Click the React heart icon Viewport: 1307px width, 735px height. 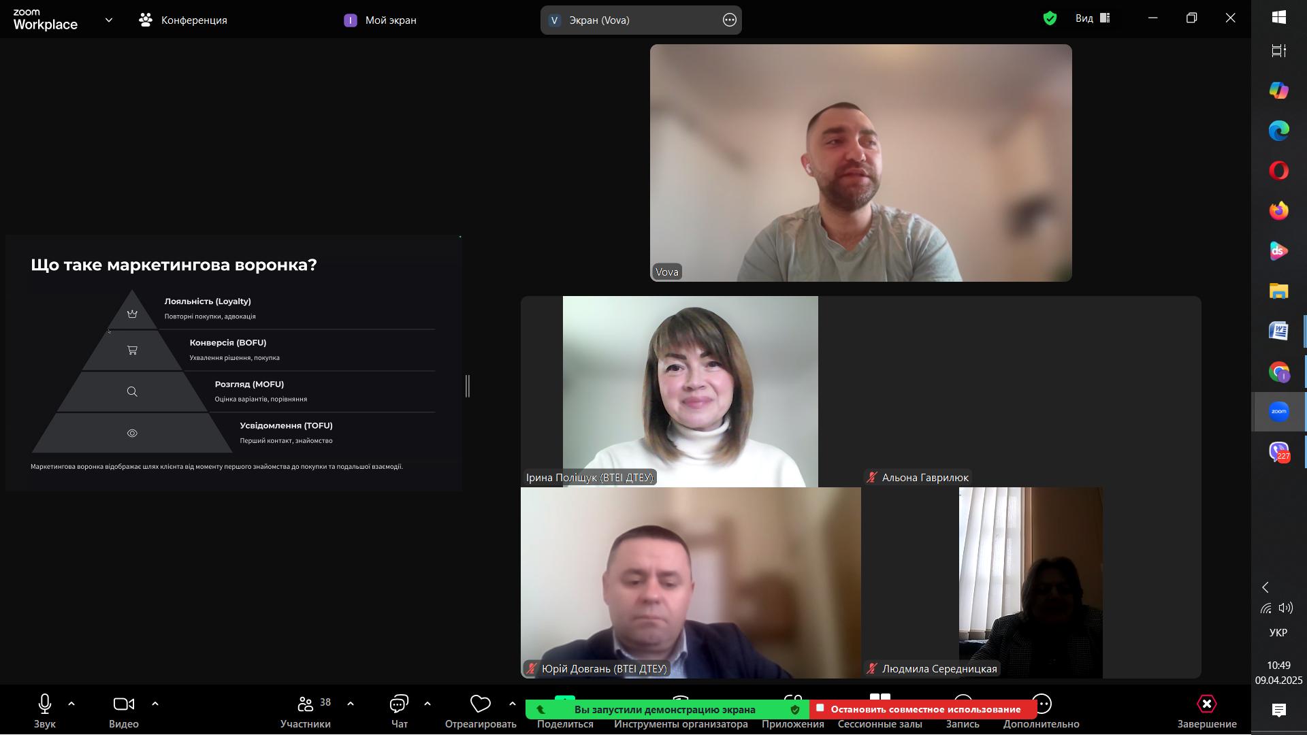coord(481,704)
